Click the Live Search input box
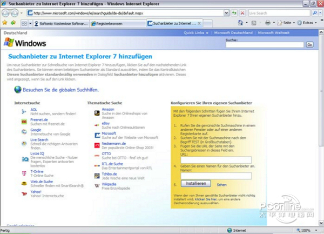This screenshot has height=234, width=324. tap(279, 13)
